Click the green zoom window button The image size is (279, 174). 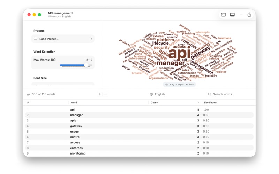[x=39, y=15]
